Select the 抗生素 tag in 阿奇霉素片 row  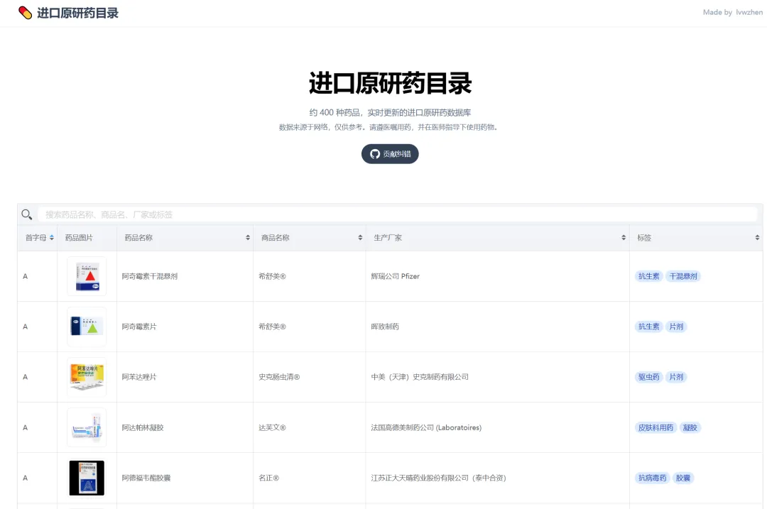tap(648, 327)
